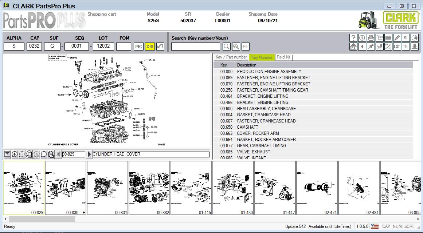Click the back navigation arrow icon

click(362, 47)
